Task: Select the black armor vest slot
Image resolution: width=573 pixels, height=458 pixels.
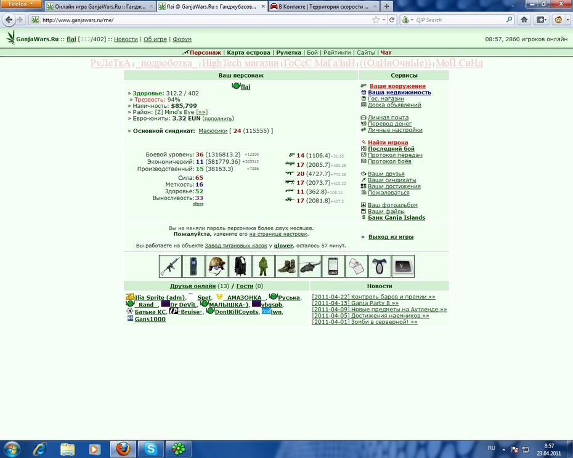Action: pyautogui.click(x=240, y=267)
